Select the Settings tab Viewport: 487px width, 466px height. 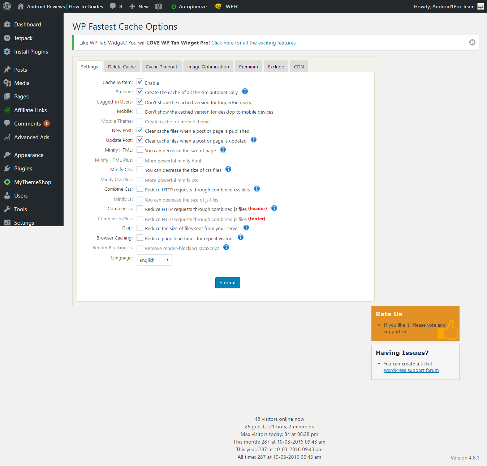point(89,67)
